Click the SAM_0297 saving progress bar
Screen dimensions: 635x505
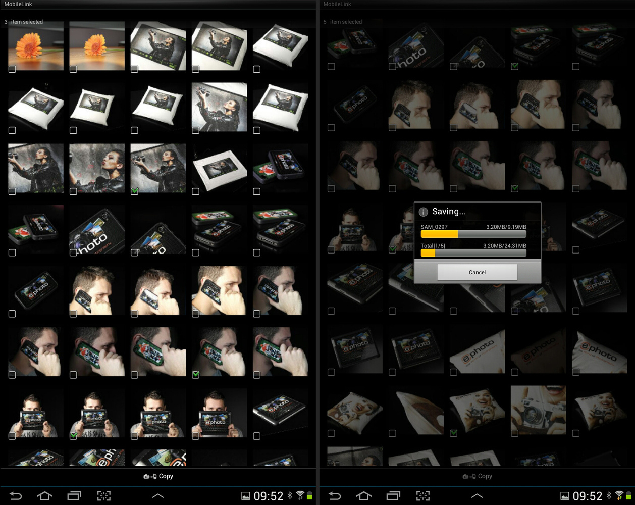(x=473, y=234)
